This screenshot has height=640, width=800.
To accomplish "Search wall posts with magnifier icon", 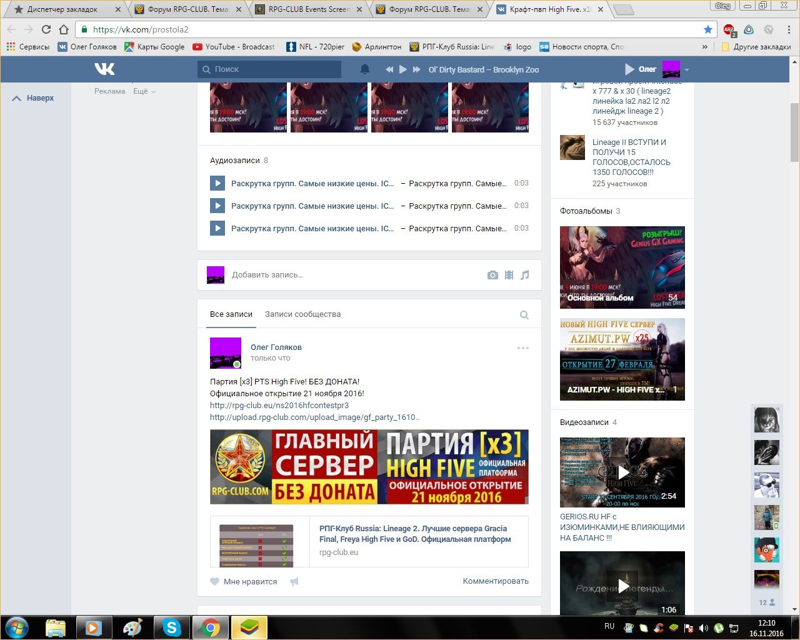I will point(524,315).
